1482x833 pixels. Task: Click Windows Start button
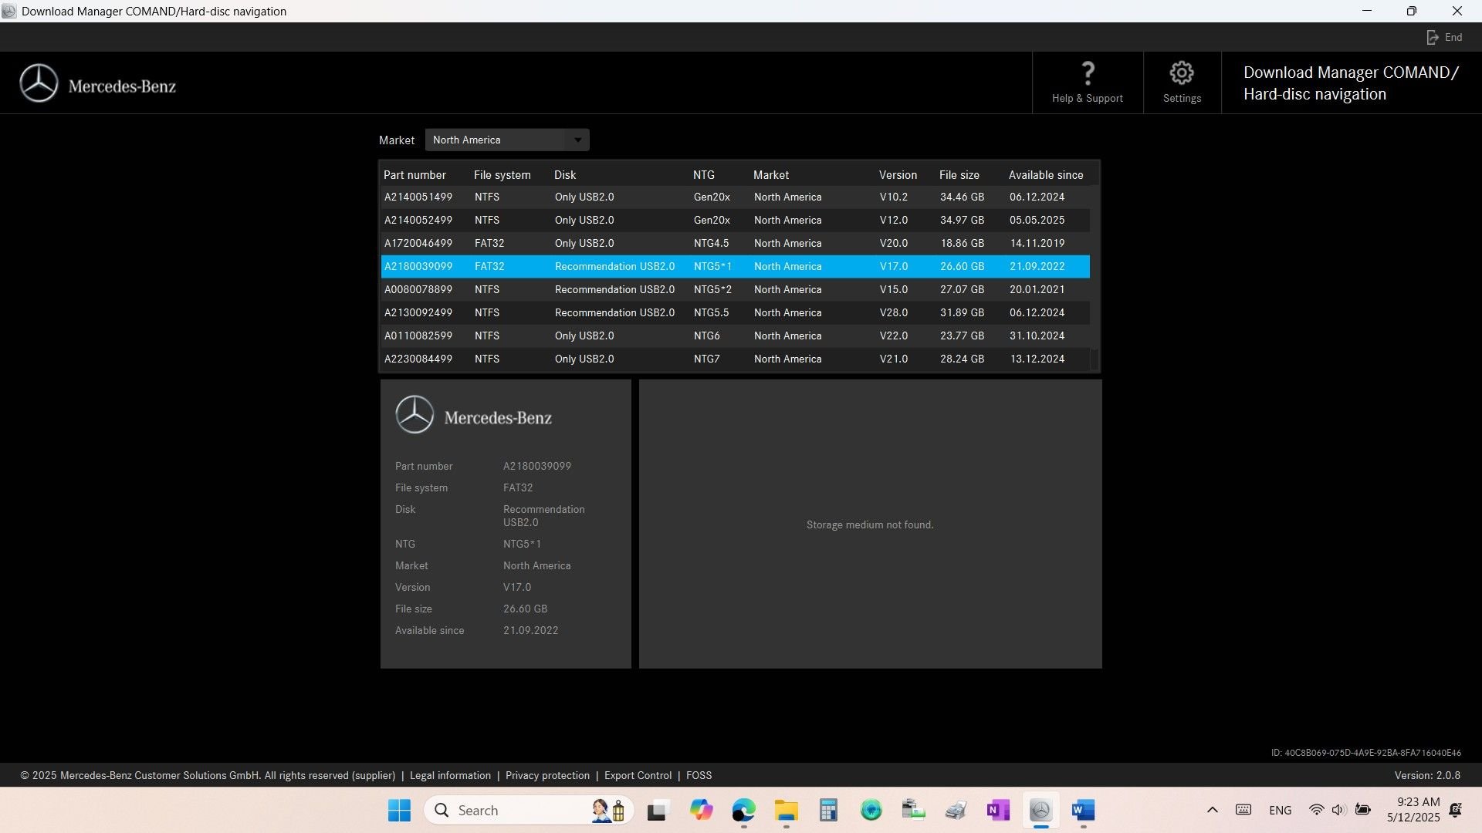[399, 811]
